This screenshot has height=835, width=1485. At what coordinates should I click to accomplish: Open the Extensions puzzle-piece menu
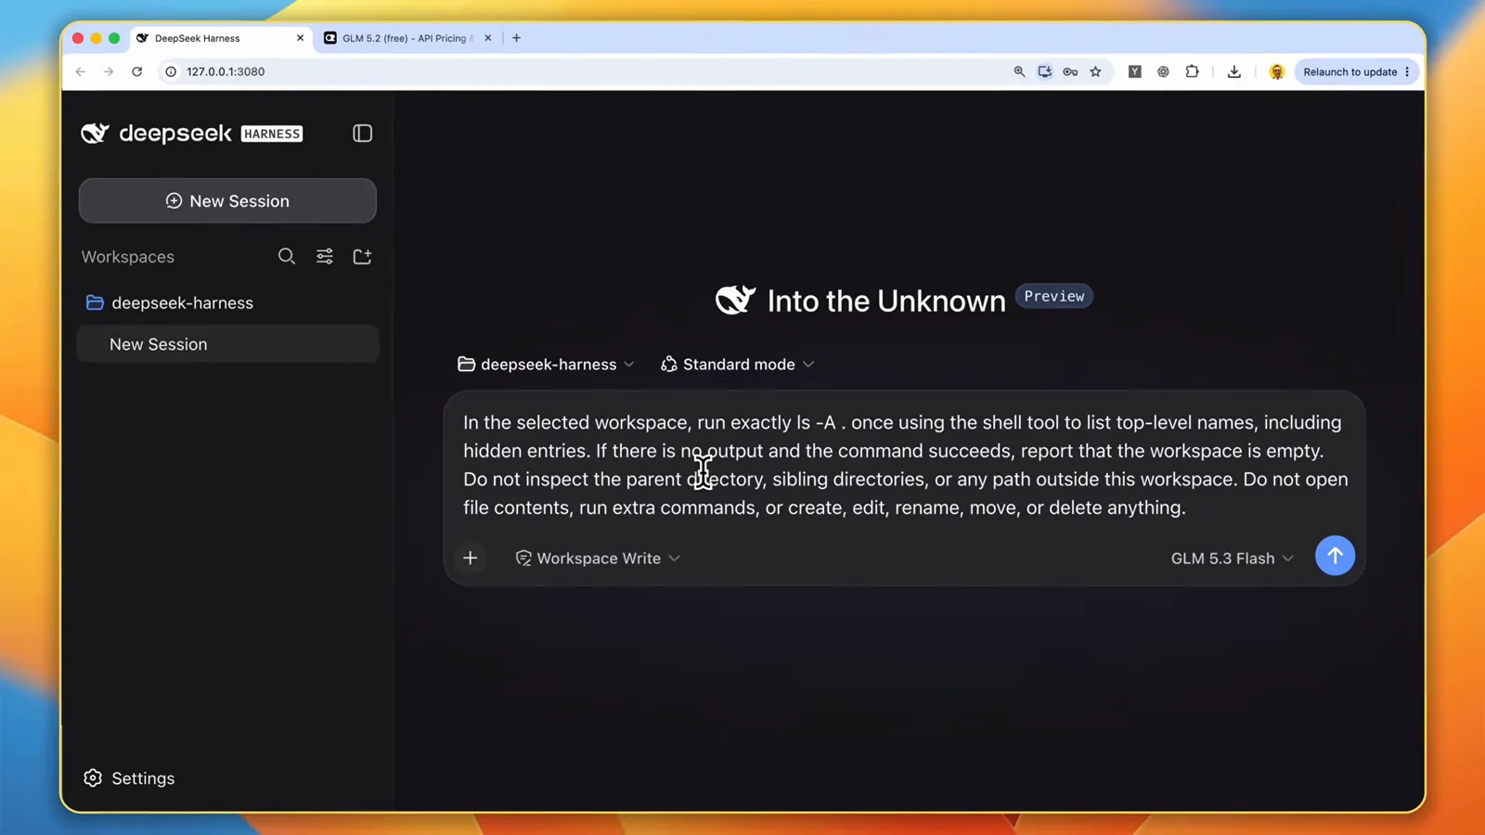[x=1193, y=71]
